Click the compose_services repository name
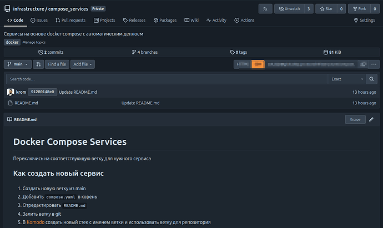 68,9
